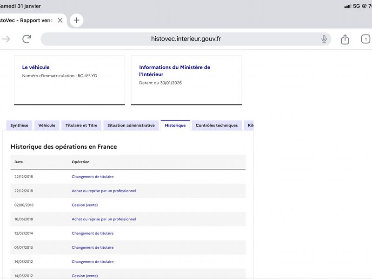Show open tabs overview icon

coord(365,39)
